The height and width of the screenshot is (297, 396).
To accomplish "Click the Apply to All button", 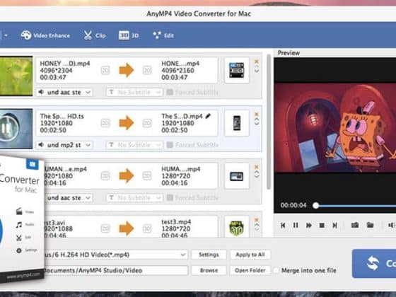I will point(250,255).
